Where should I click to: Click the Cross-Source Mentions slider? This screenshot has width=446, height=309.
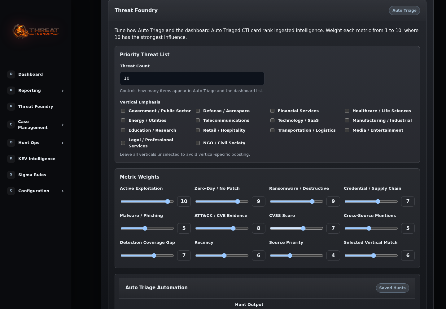click(371, 228)
